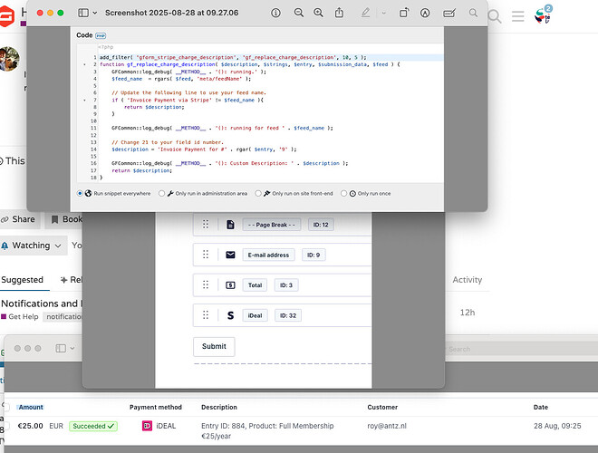
Task: Show image info inspector in Preview toolbar
Action: tap(275, 13)
